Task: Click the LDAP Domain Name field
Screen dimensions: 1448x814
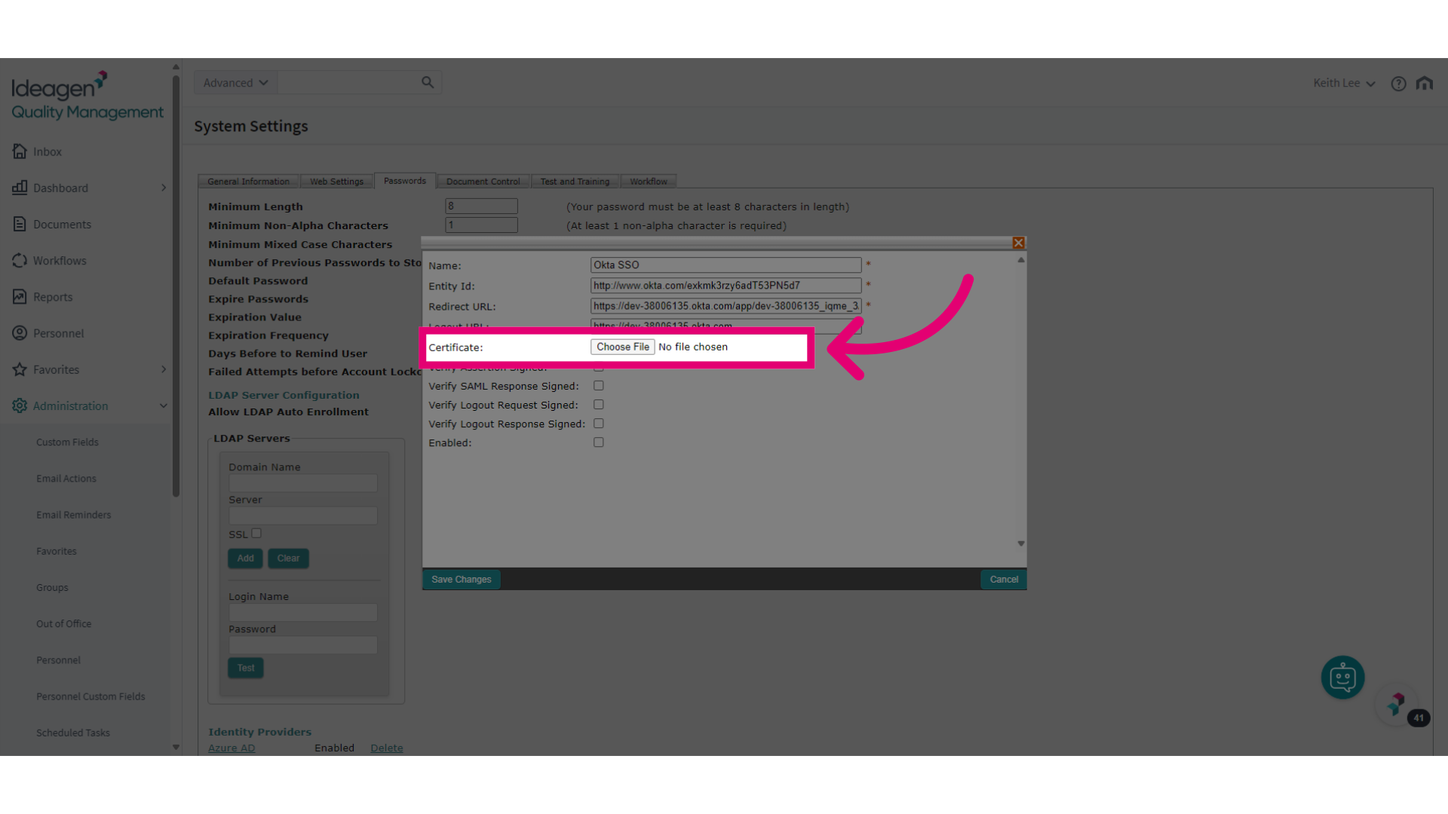Action: 303,483
